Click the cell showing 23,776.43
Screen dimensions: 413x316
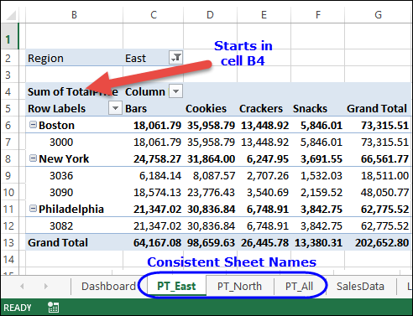210,192
